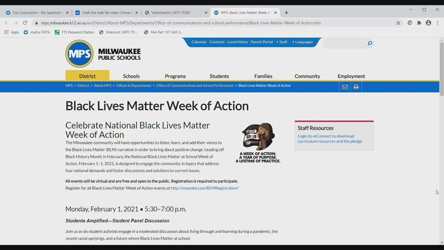Bookmark this page with the star icon

398,23
